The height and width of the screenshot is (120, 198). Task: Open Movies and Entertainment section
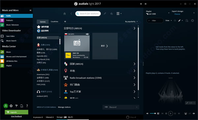[16, 57]
